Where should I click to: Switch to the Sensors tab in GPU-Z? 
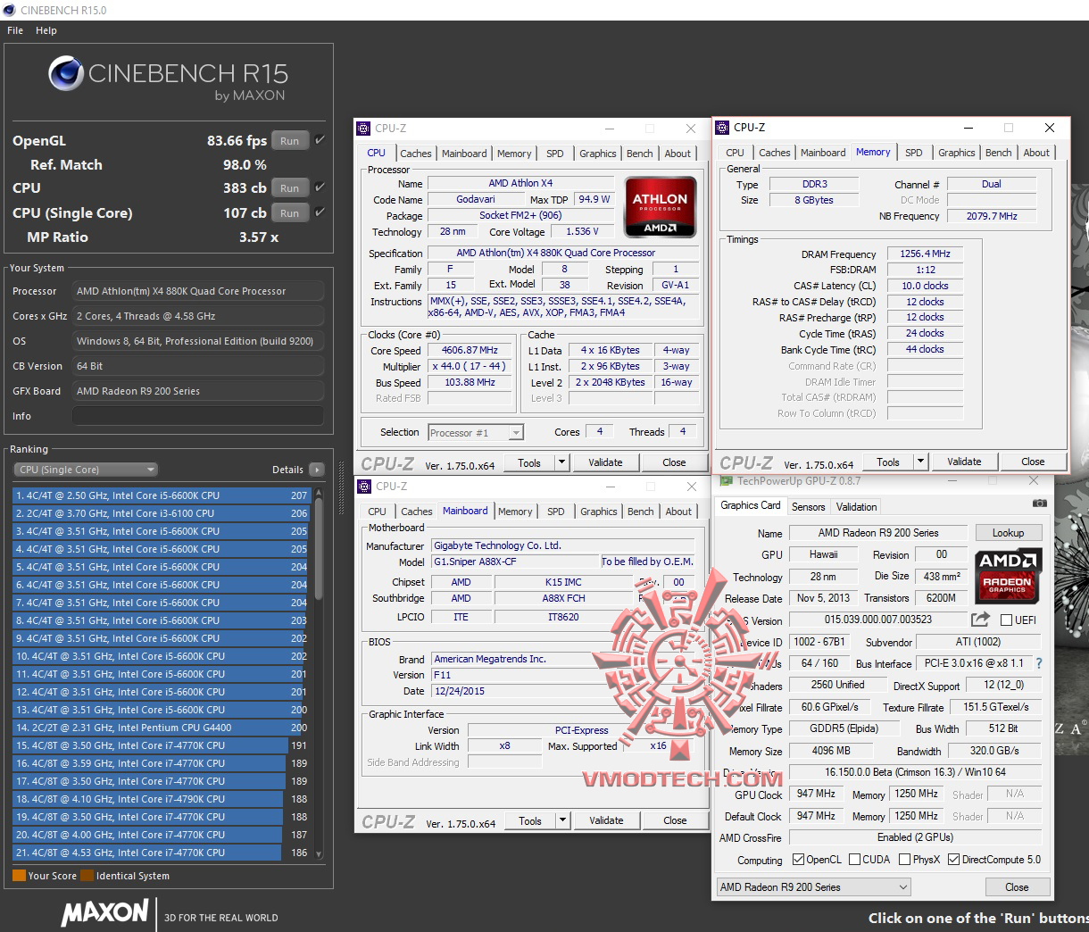point(809,506)
